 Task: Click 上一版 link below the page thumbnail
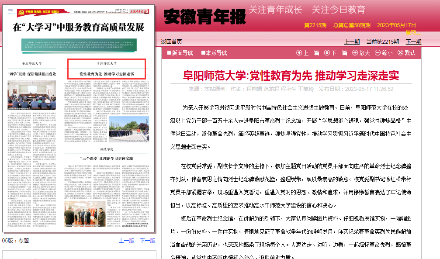click(126, 241)
